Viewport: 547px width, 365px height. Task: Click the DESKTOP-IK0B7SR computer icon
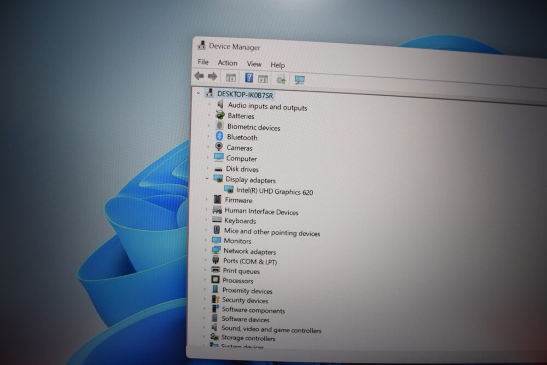coord(210,93)
